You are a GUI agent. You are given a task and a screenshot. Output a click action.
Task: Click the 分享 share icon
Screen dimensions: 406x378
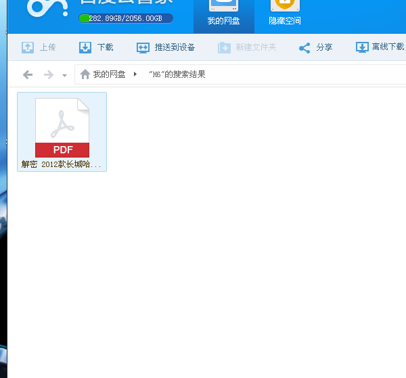pyautogui.click(x=304, y=48)
